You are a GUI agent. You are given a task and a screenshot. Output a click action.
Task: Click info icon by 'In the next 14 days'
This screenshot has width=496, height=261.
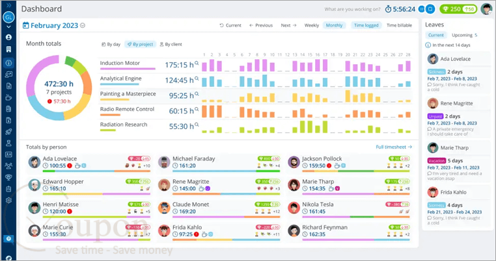428,45
